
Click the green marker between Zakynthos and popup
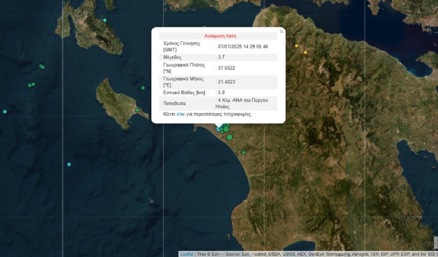(x=143, y=88)
